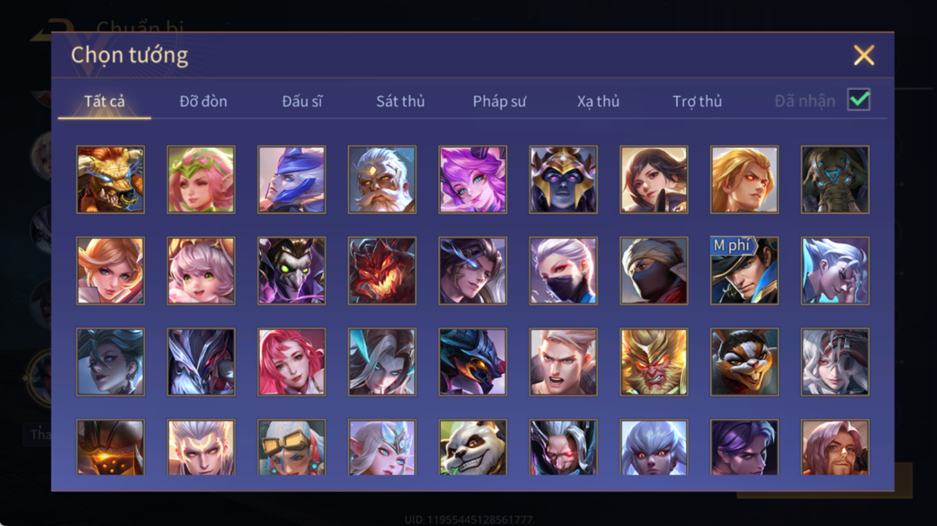The image size is (937, 526).
Task: Toggle the "Đã nhận" checkbox
Action: (x=858, y=100)
